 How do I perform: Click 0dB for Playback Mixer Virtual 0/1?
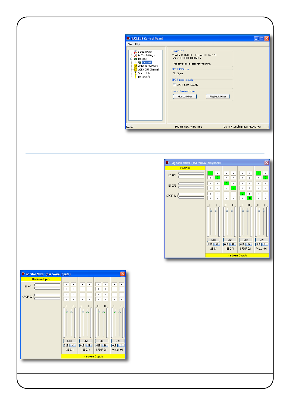click(x=259, y=244)
